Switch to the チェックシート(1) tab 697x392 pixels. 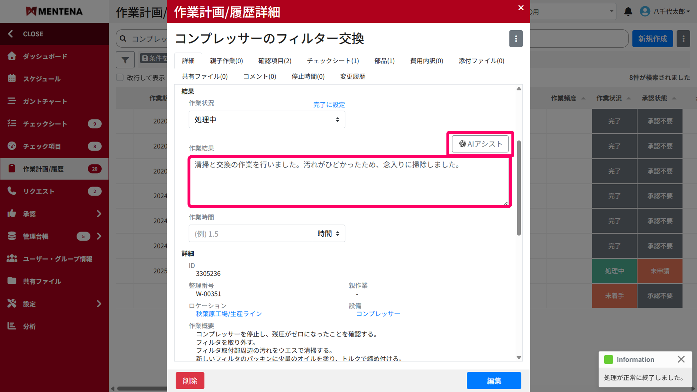333,61
